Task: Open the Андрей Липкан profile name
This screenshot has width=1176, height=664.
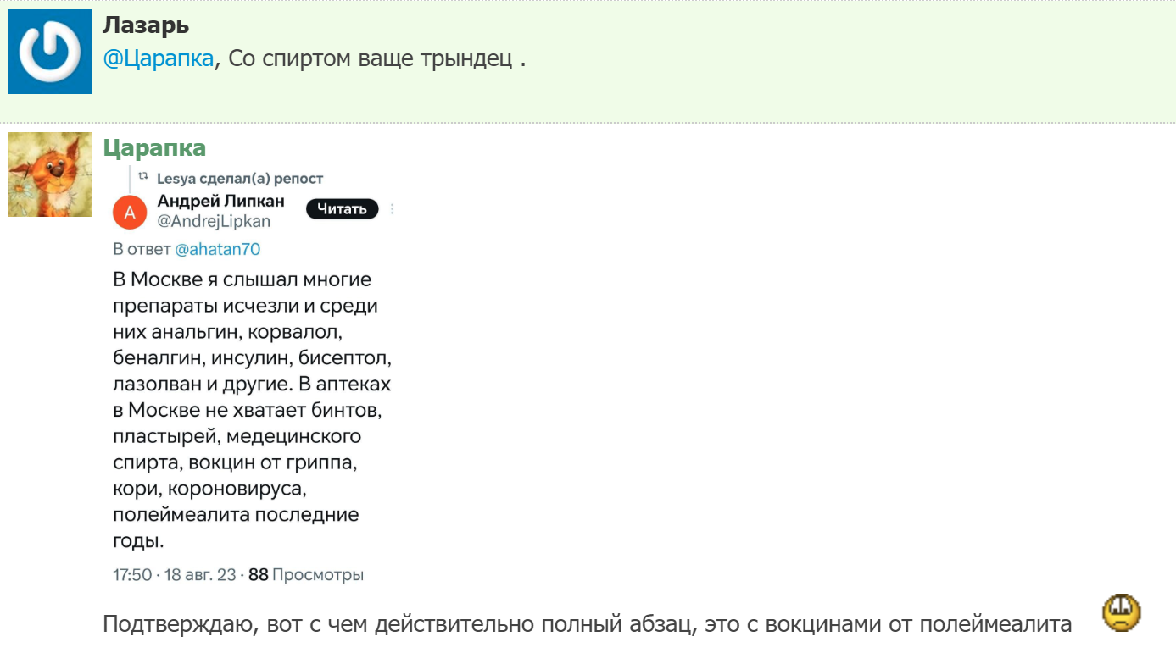Action: (221, 201)
